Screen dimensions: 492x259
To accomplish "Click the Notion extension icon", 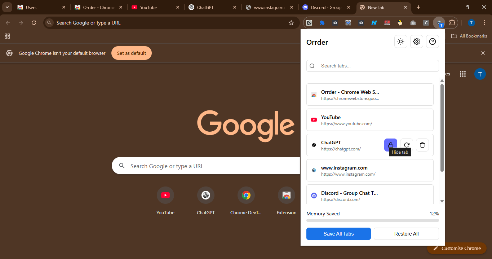I will (x=309, y=23).
